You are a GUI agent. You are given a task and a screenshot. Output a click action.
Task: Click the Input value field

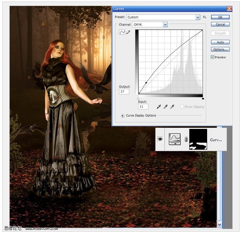143,107
